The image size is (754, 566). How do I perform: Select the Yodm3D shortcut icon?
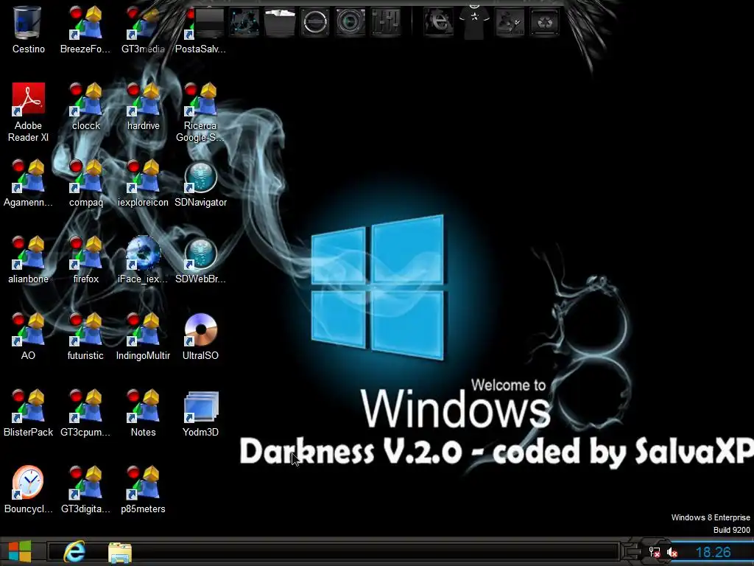pyautogui.click(x=201, y=407)
